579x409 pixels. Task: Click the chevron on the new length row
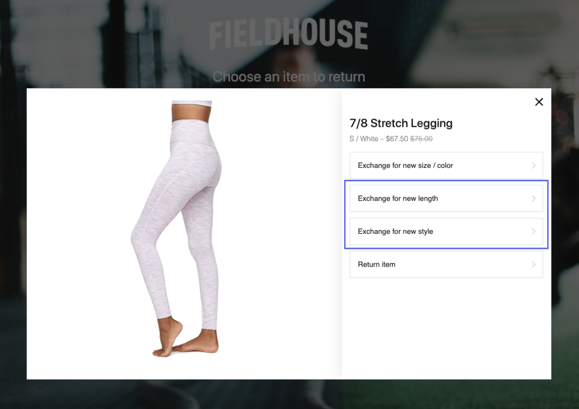[533, 198]
